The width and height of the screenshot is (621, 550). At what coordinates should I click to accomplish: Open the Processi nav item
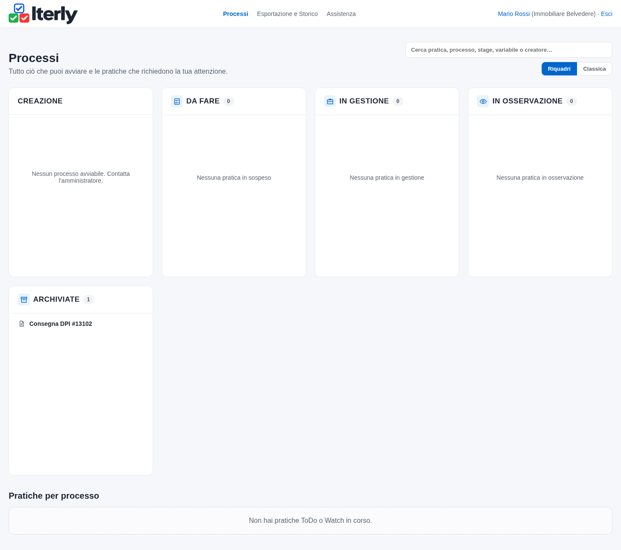235,14
